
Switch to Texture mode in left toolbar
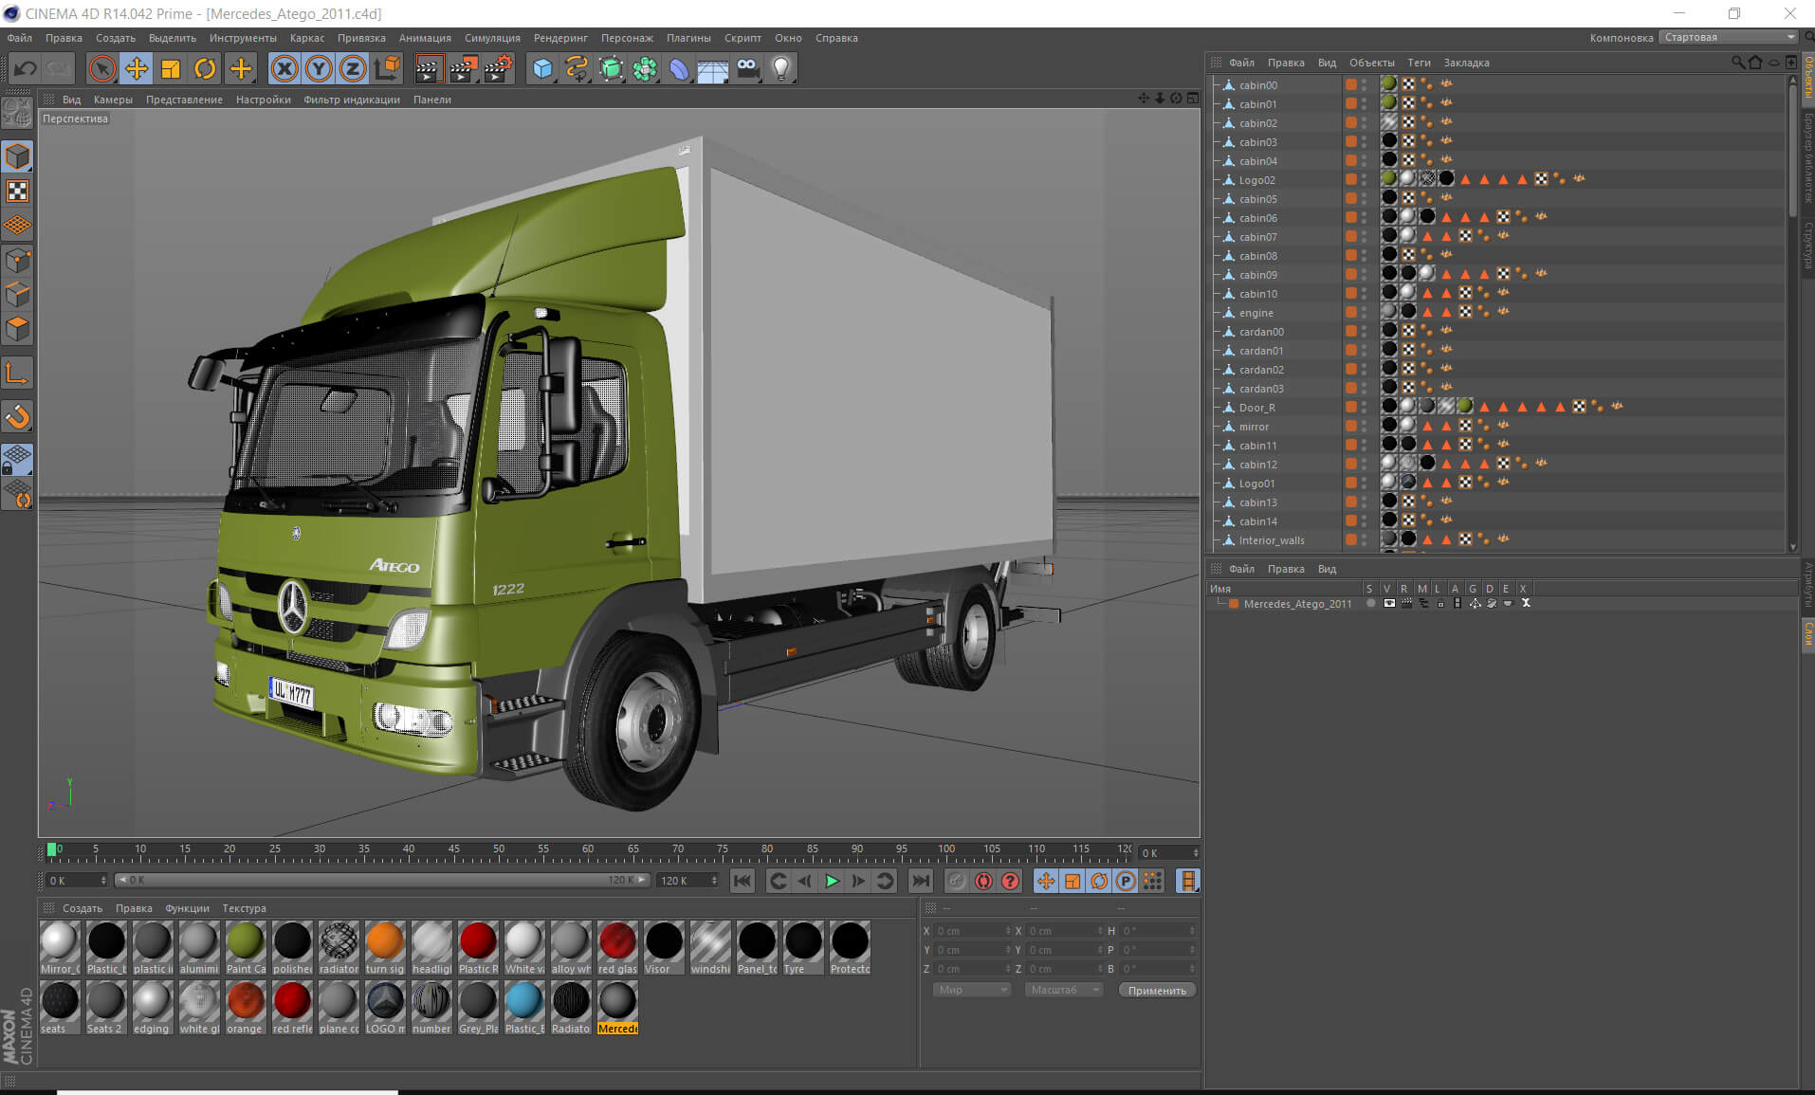click(x=18, y=192)
